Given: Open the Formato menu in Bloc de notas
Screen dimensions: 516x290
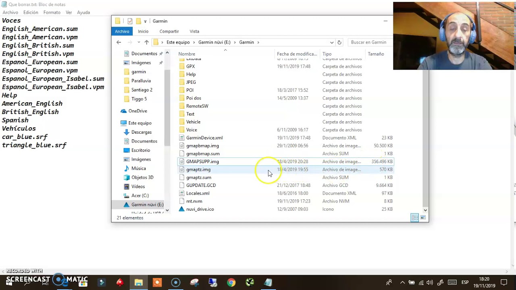Looking at the screenshot, I should point(52,12).
